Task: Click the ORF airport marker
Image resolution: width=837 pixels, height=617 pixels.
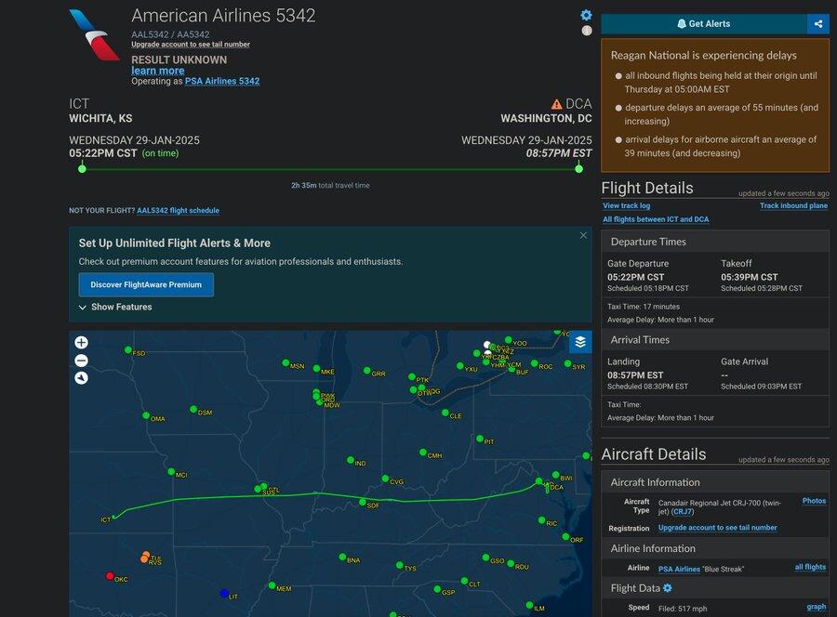Action: click(x=565, y=536)
